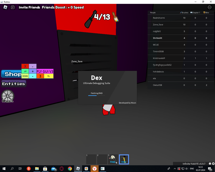Open the Roblox main menu icon
Image resolution: width=215 pixels, height=172 pixels.
tap(5, 7)
